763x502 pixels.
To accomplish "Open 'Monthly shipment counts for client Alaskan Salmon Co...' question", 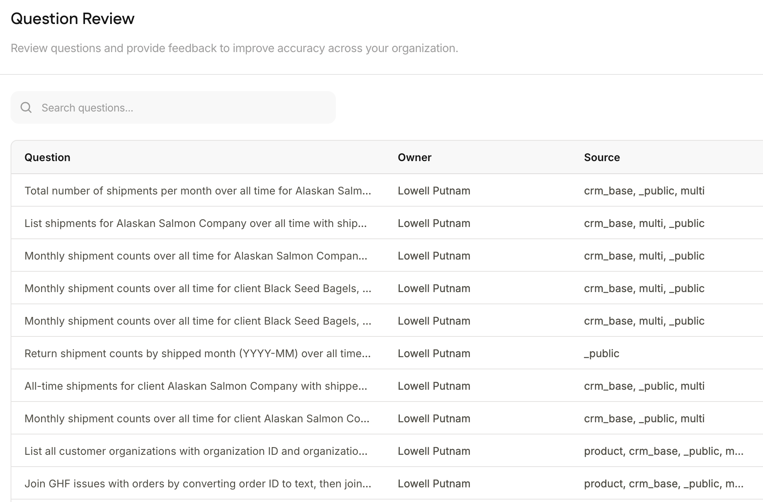I will coord(197,419).
